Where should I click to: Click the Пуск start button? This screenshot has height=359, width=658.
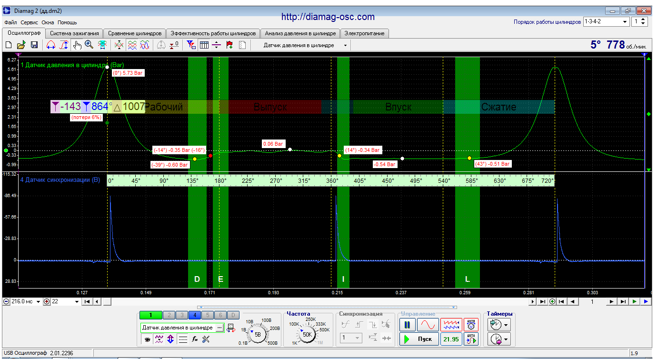point(419,339)
